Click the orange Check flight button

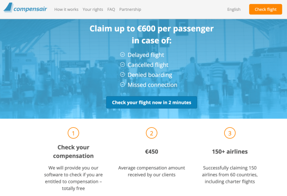coord(265,9)
